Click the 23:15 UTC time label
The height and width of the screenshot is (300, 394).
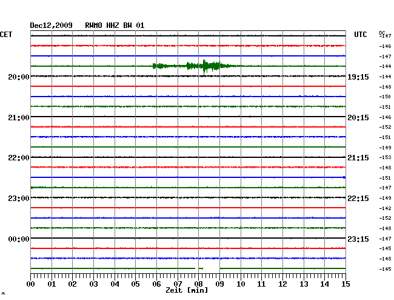point(358,239)
